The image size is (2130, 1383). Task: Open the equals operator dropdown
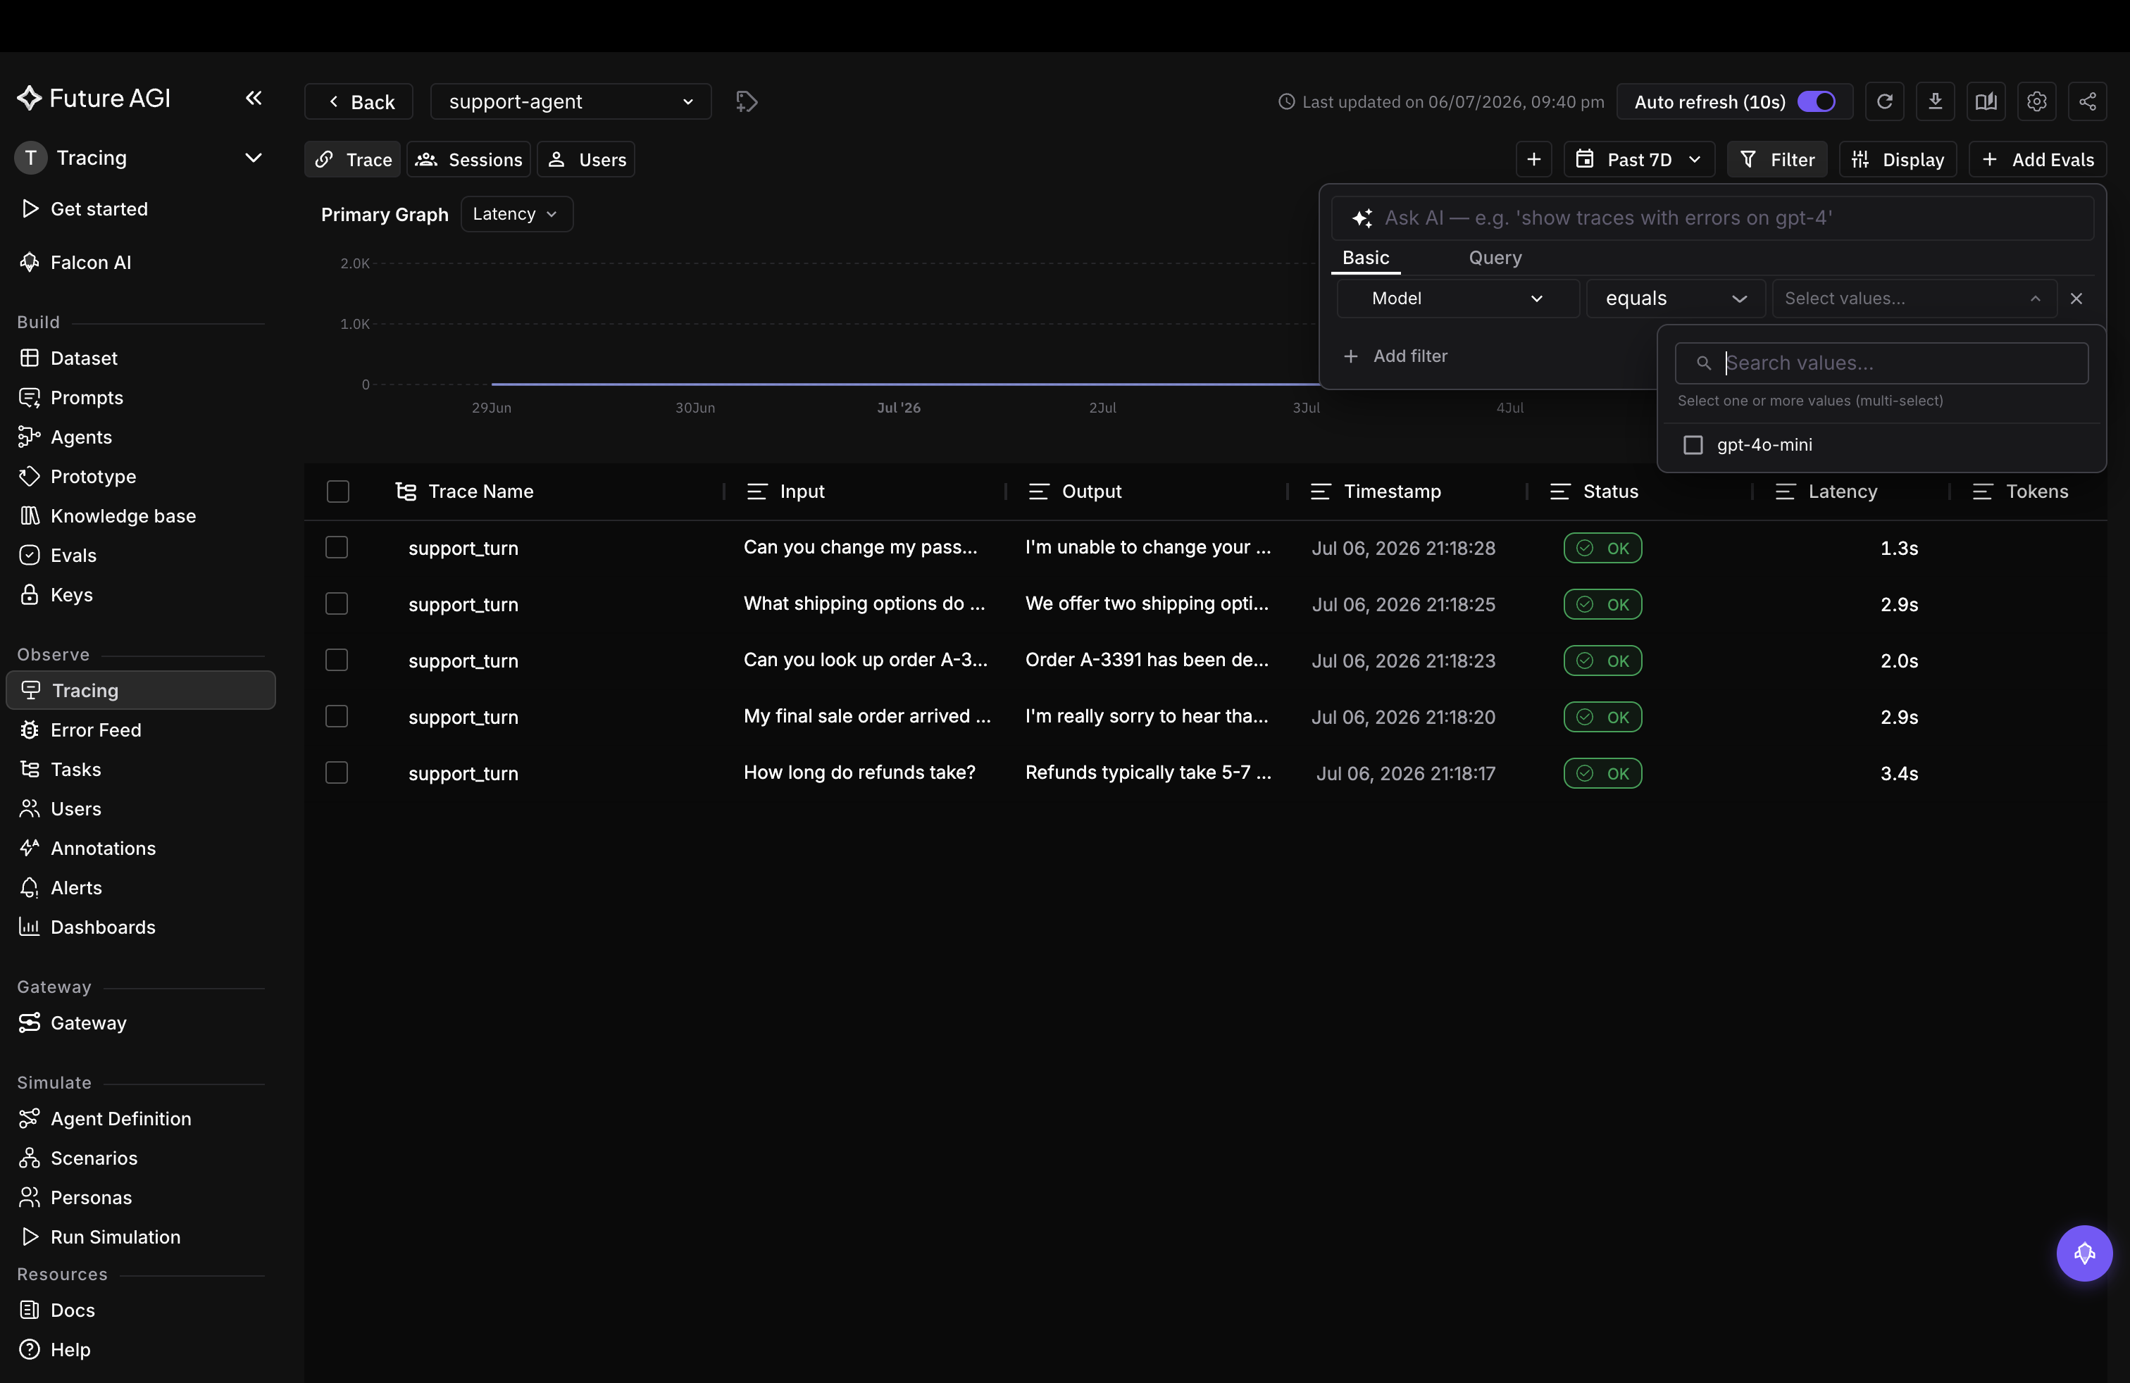(1676, 299)
